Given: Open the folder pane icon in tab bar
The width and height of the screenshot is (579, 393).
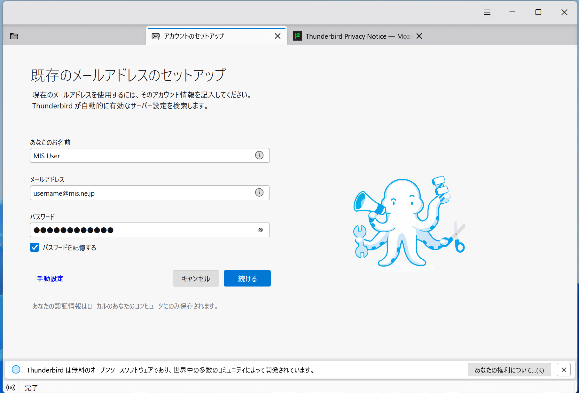Looking at the screenshot, I should (14, 36).
